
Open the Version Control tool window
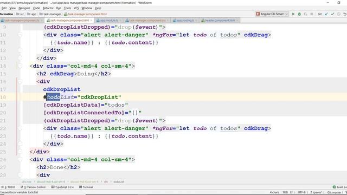tap(33, 187)
